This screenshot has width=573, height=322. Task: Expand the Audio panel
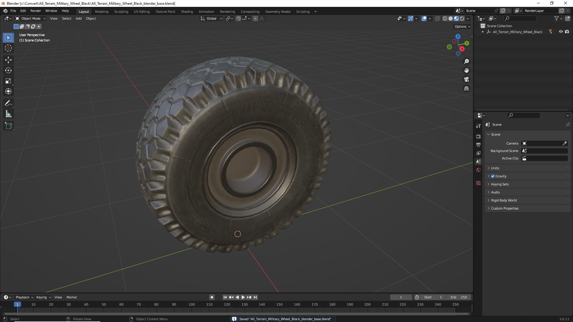point(527,192)
